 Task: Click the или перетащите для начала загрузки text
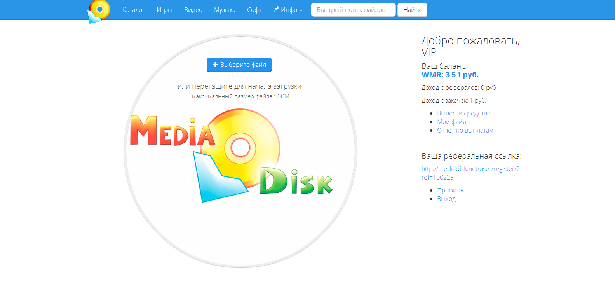tap(239, 86)
